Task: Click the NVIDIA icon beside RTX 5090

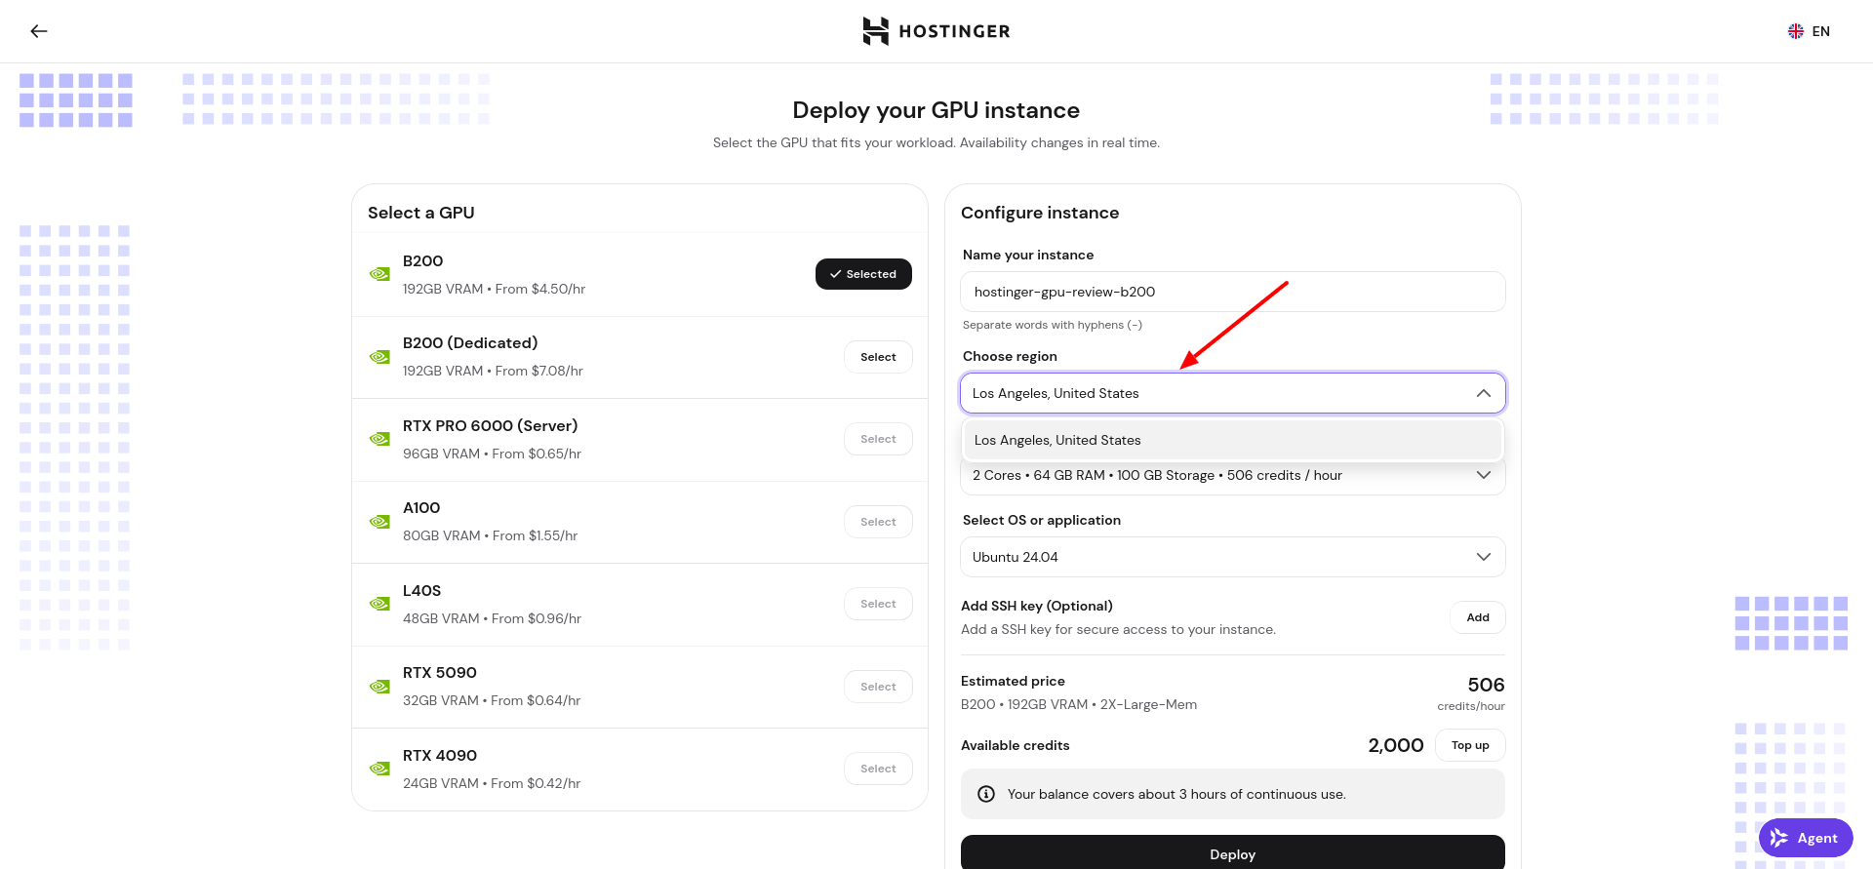Action: click(x=379, y=687)
